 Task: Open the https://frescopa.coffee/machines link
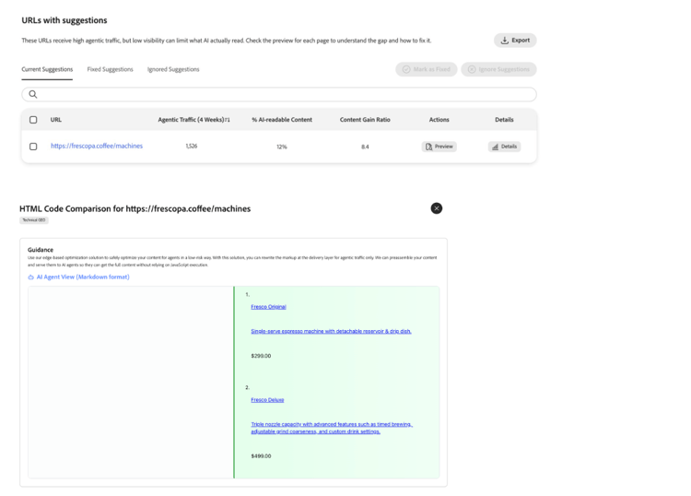(x=97, y=146)
